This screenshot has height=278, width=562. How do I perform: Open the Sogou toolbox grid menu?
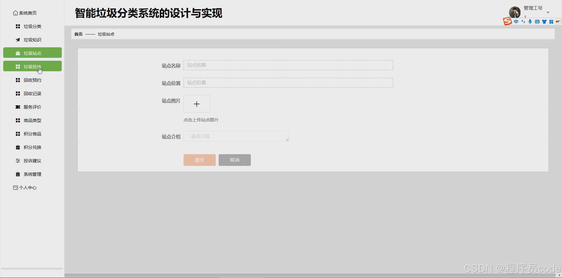pos(551,21)
